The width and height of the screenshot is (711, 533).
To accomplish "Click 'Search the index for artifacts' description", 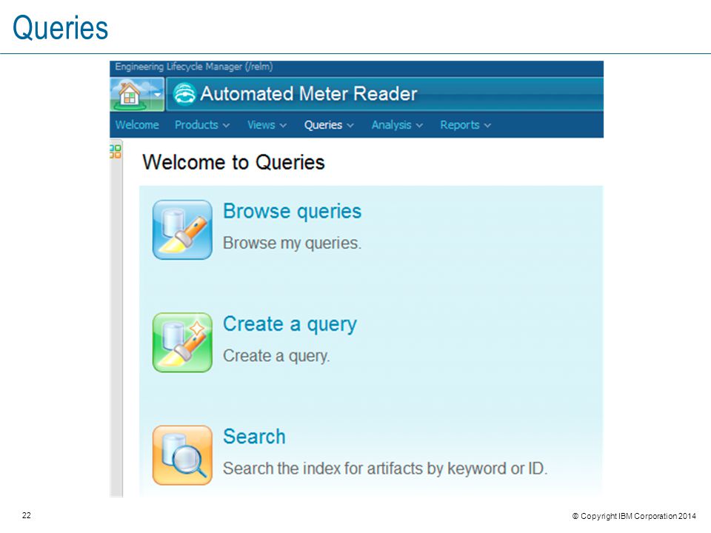I will pos(385,469).
